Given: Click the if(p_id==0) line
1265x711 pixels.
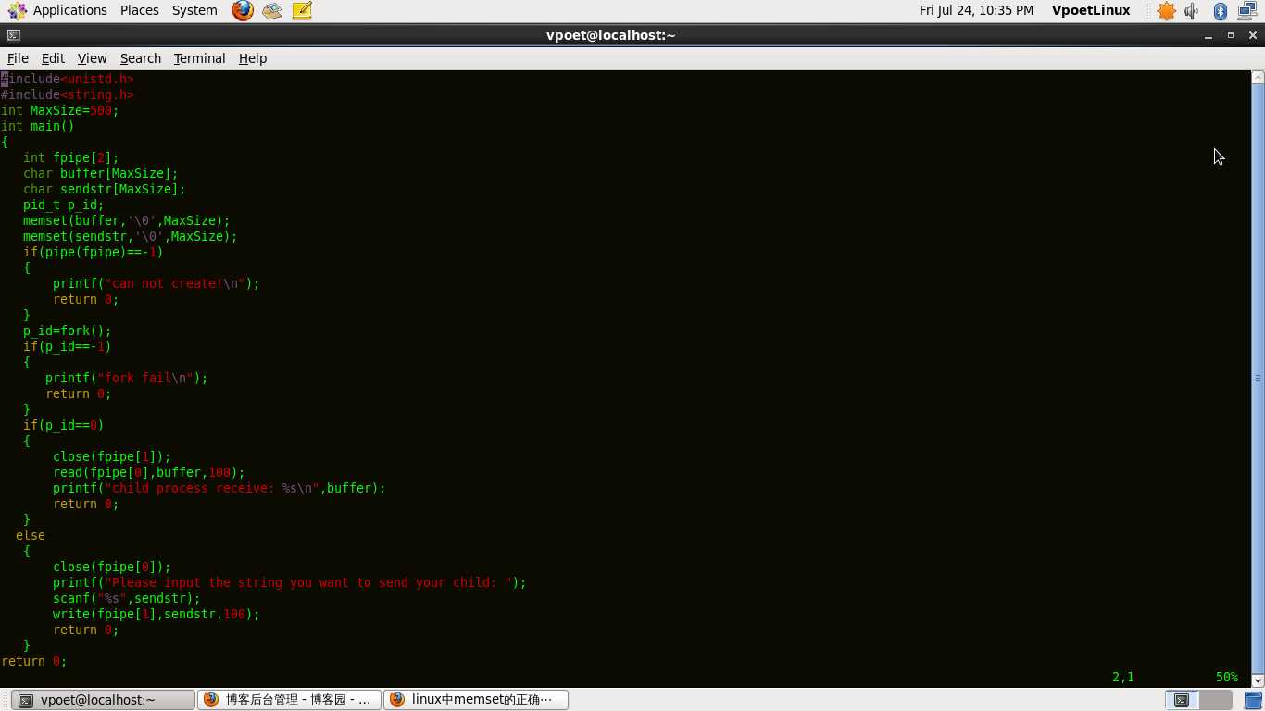Looking at the screenshot, I should pos(64,425).
